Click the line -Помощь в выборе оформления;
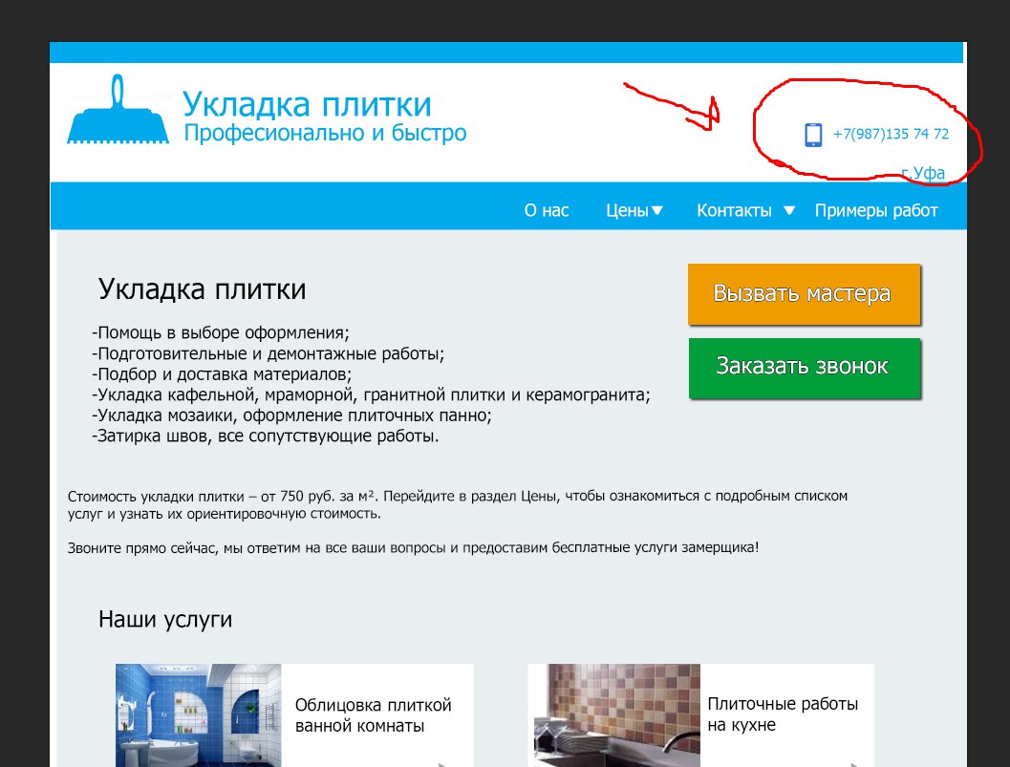 pos(221,333)
